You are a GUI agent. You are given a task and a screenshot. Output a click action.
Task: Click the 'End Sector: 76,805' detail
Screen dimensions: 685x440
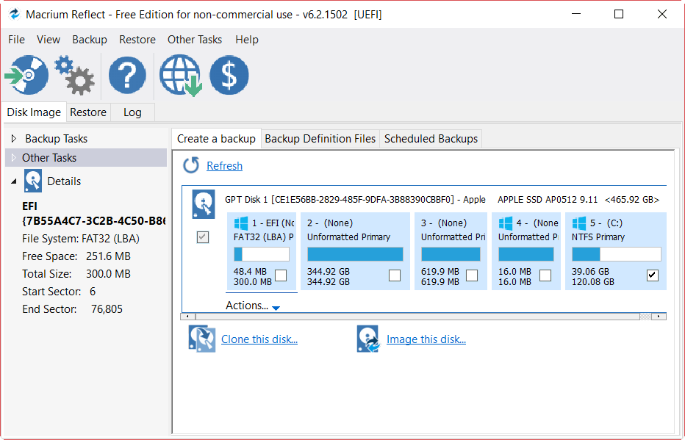click(x=73, y=309)
